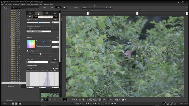Reset the White balance adjustment with its revert button
Screen dimensions: 189x106
(x=55, y=26)
